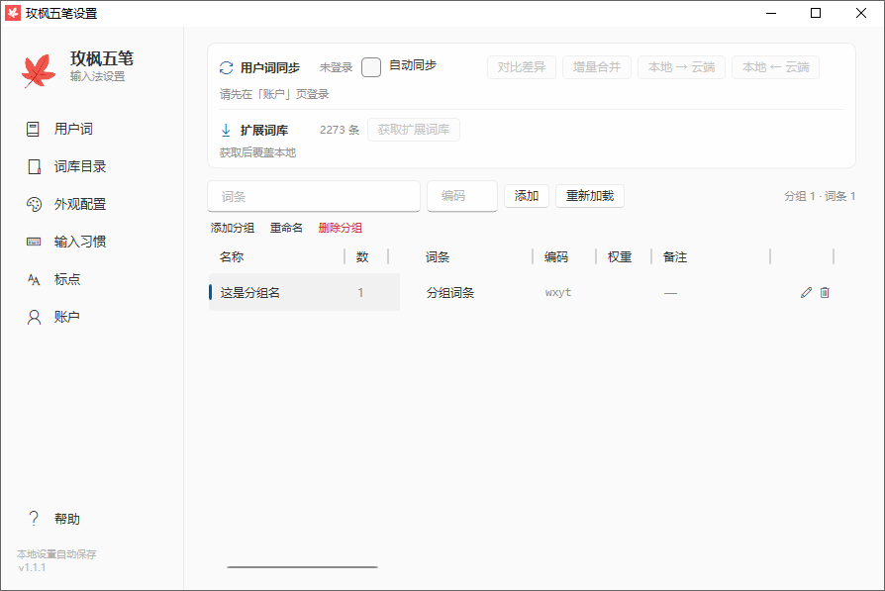Click the 权重 column header
This screenshot has height=591, width=885.
(619, 256)
